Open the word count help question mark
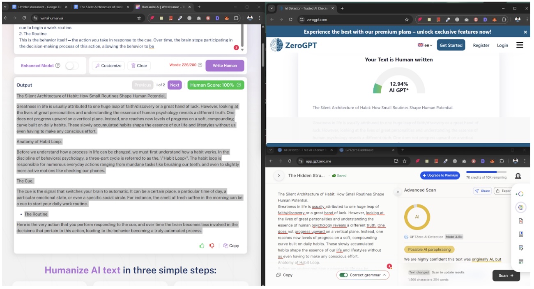Screen dimensions: 534x289 (x=200, y=65)
